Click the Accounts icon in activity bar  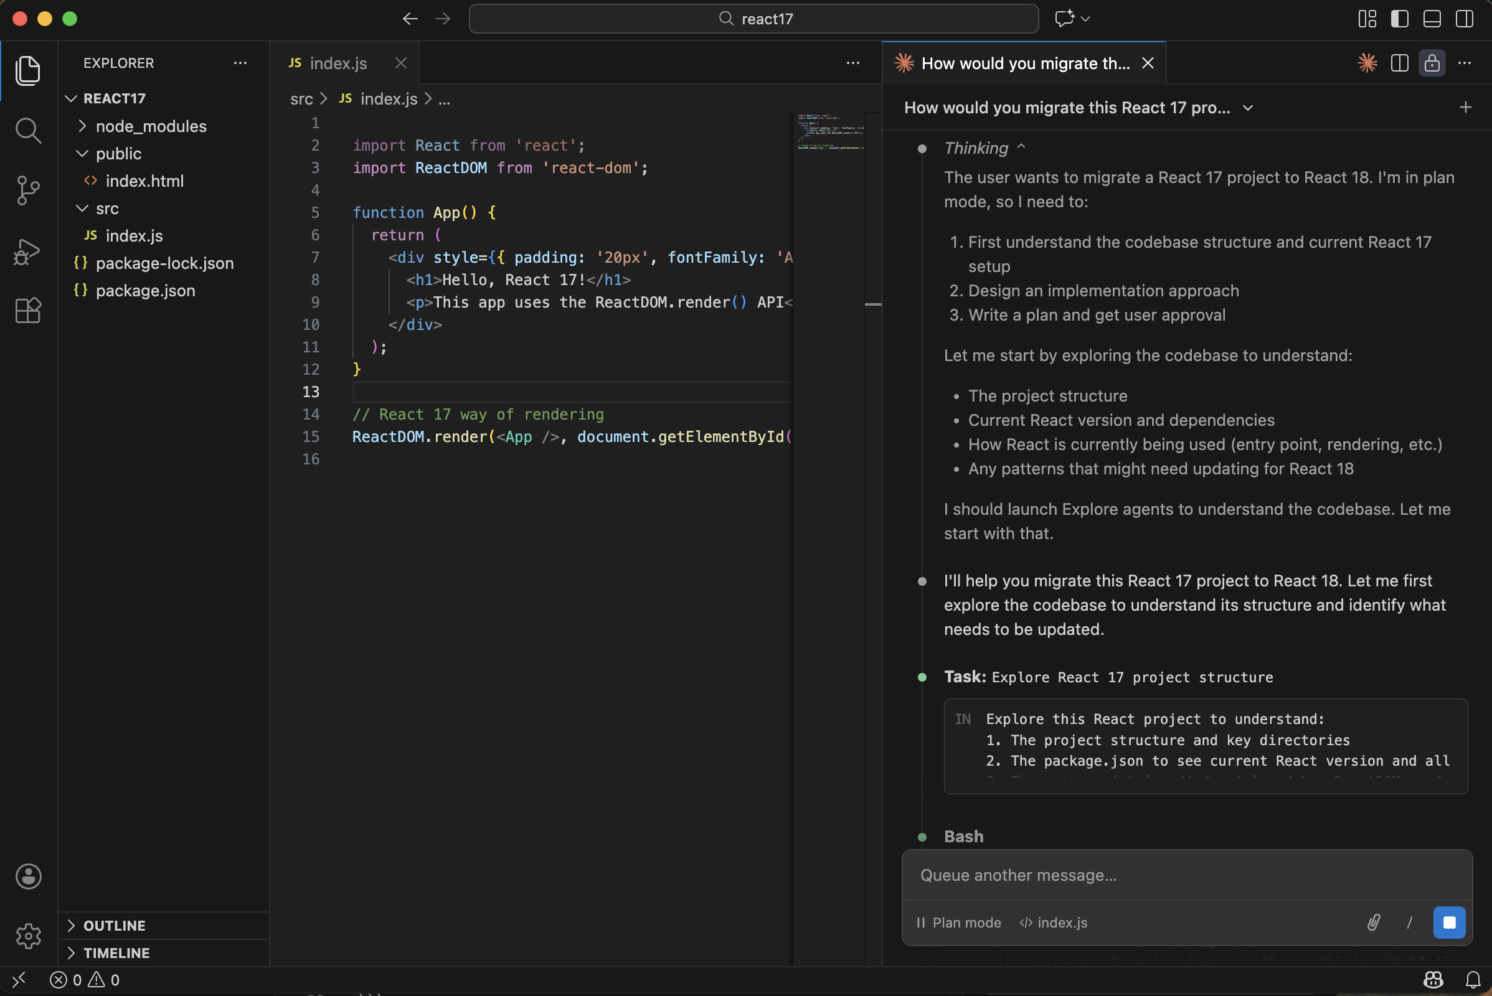tap(29, 876)
